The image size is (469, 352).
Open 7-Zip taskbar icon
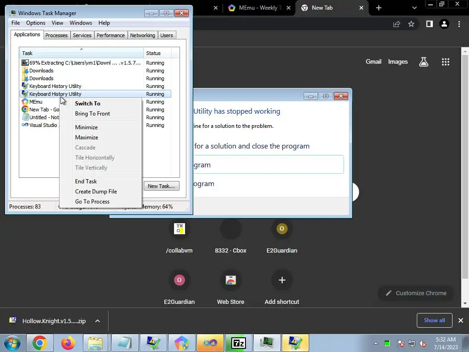coord(238,343)
